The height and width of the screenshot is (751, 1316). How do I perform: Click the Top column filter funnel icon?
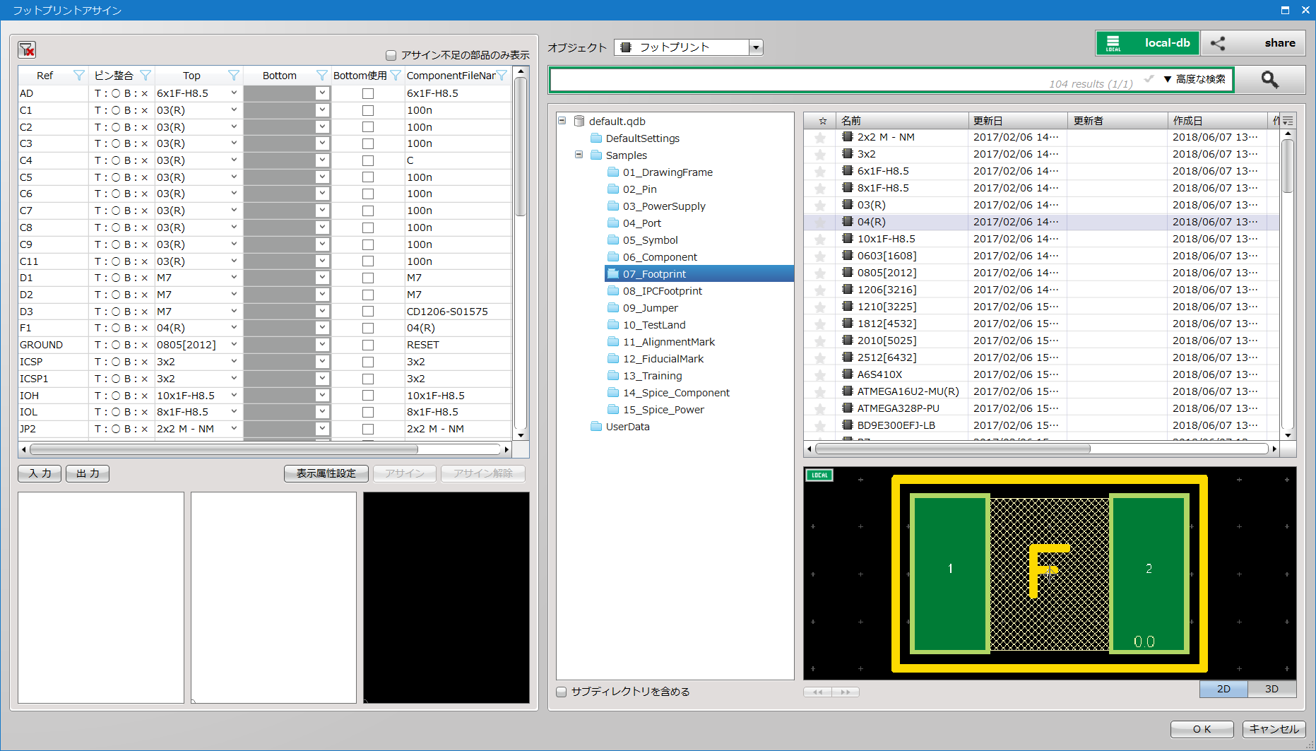point(233,76)
